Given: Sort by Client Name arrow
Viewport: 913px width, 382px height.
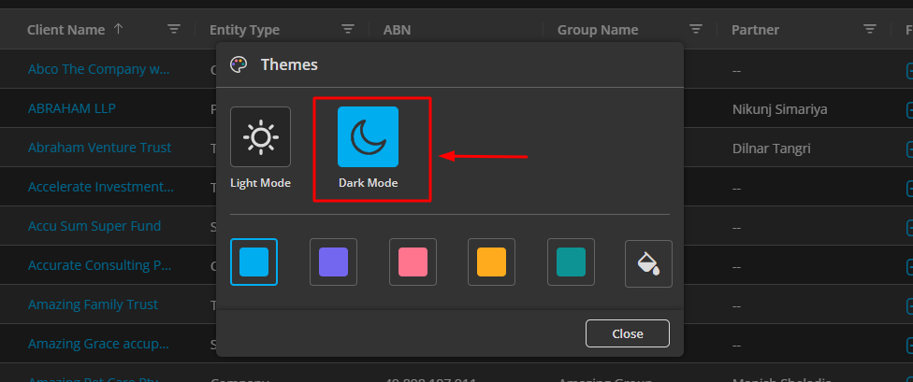Looking at the screenshot, I should (x=118, y=30).
